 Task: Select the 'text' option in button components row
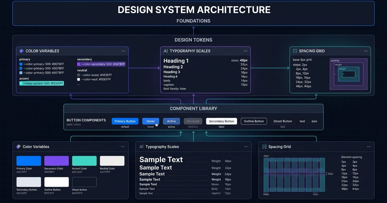click(x=302, y=121)
